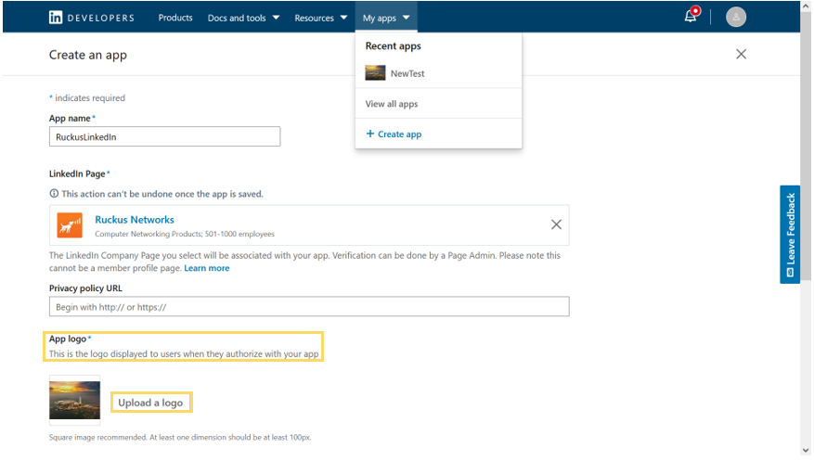Image resolution: width=814 pixels, height=461 pixels.
Task: Click the Square image recommended hint text
Action: coord(180,438)
